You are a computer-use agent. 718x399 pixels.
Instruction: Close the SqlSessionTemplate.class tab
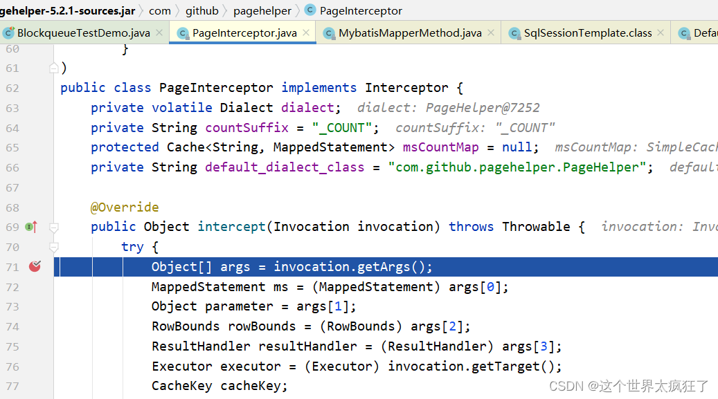(x=661, y=33)
